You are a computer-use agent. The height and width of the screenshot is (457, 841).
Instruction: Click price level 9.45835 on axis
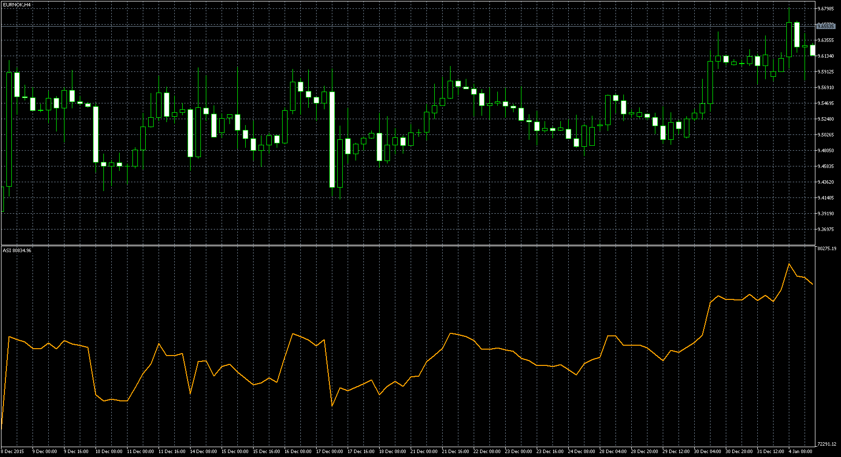coord(826,166)
